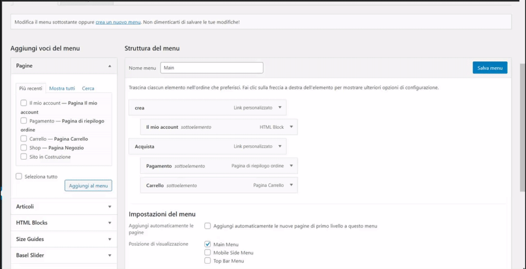Check the Pagamento page checkbox
This screenshot has width=526, height=269.
[x=24, y=121]
